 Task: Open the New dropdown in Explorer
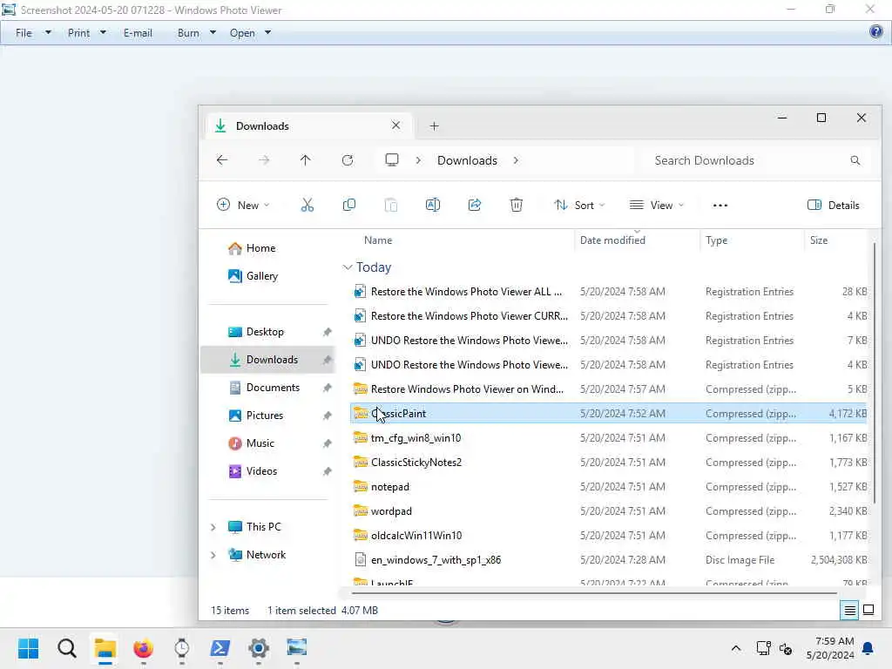pyautogui.click(x=244, y=206)
